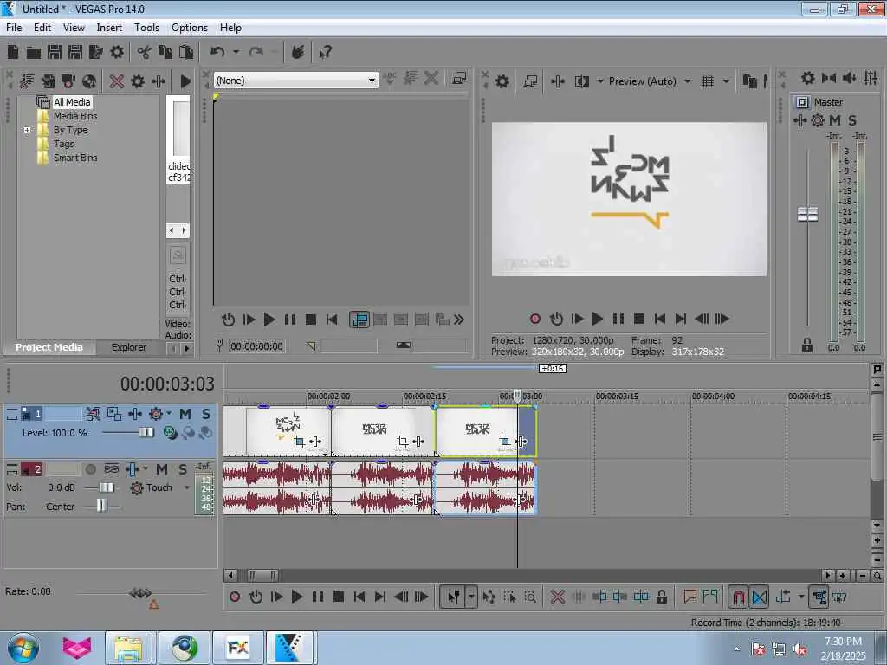Select All Media in the media tree
Image resolution: width=887 pixels, height=665 pixels.
pyautogui.click(x=72, y=102)
